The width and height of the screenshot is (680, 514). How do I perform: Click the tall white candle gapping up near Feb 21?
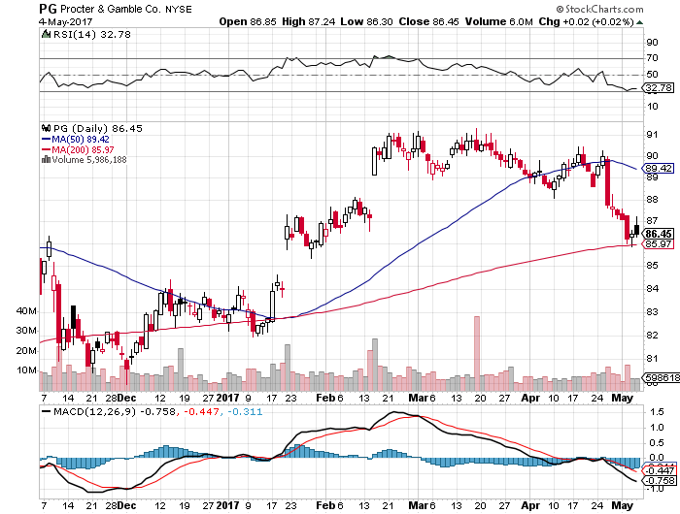point(374,161)
